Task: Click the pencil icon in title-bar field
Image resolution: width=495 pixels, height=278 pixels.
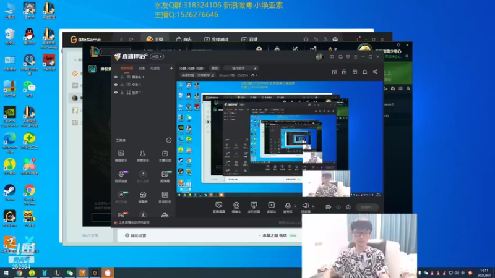Action: coord(255,68)
